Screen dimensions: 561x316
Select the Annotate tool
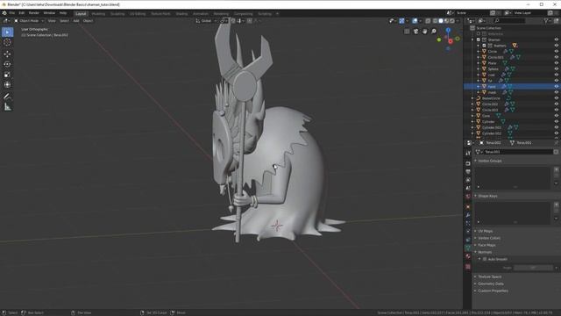pyautogui.click(x=7, y=97)
